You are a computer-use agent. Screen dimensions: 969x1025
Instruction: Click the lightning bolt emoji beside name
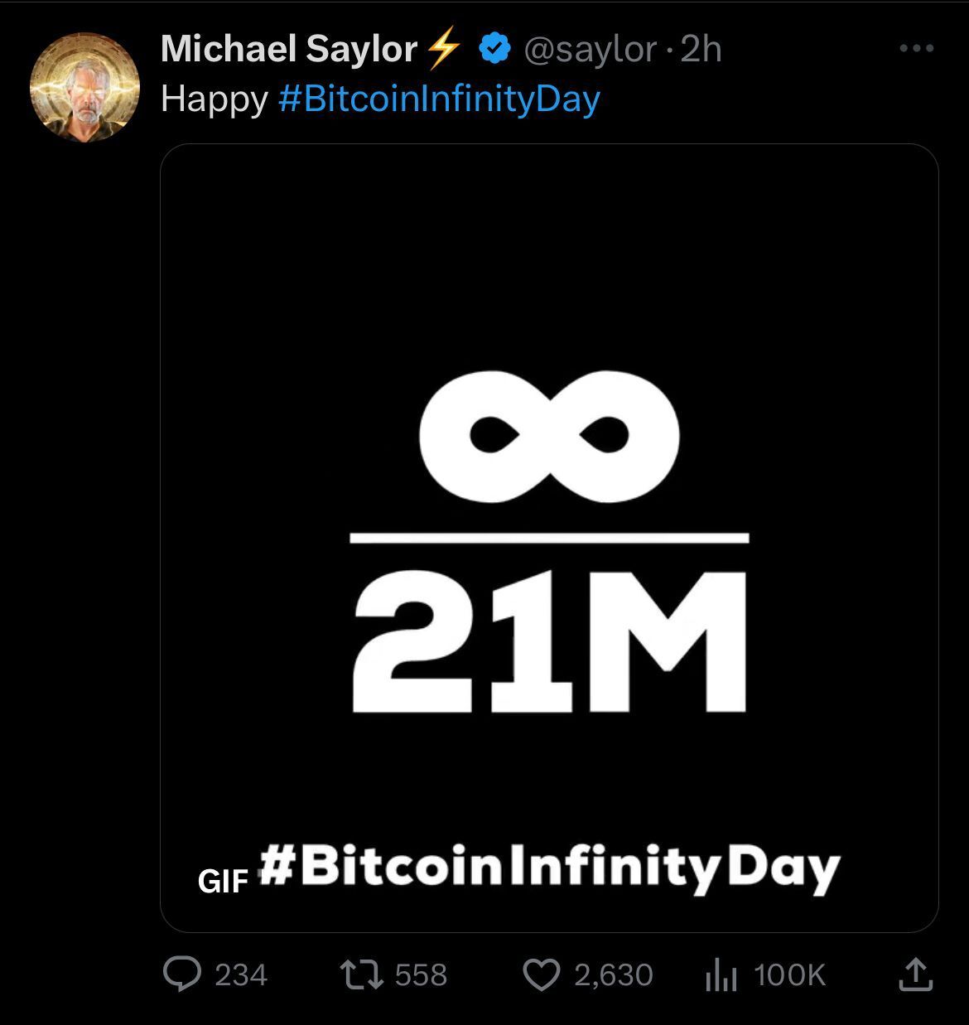point(443,49)
